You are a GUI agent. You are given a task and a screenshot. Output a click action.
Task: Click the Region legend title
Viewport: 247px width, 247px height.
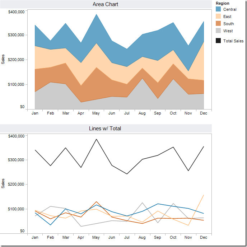[223, 3]
